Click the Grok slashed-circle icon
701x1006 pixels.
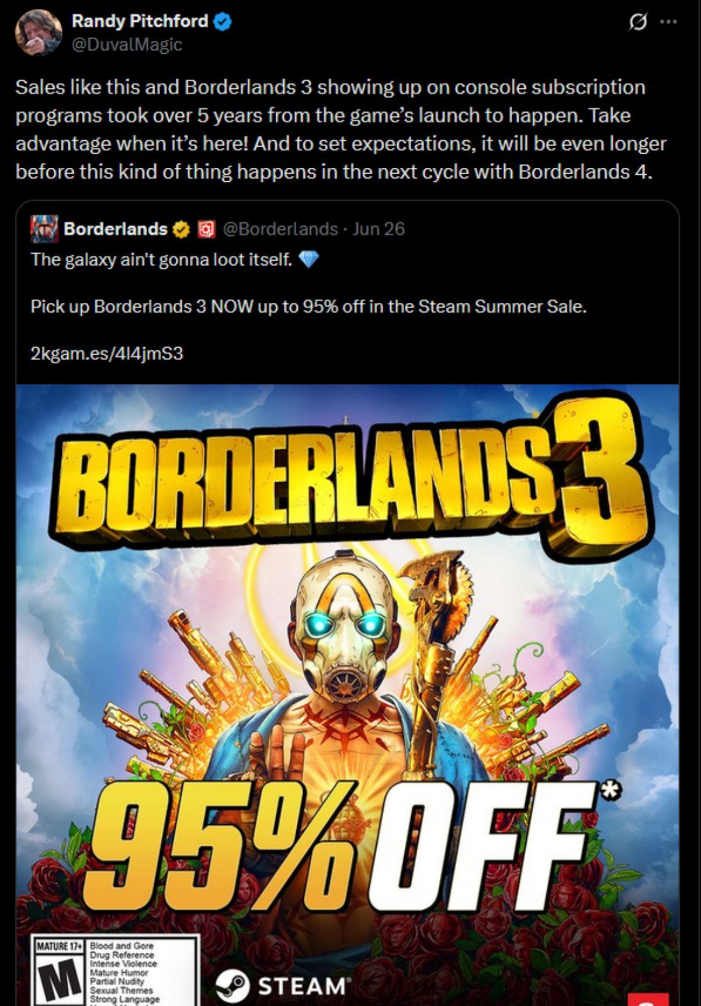pyautogui.click(x=638, y=22)
